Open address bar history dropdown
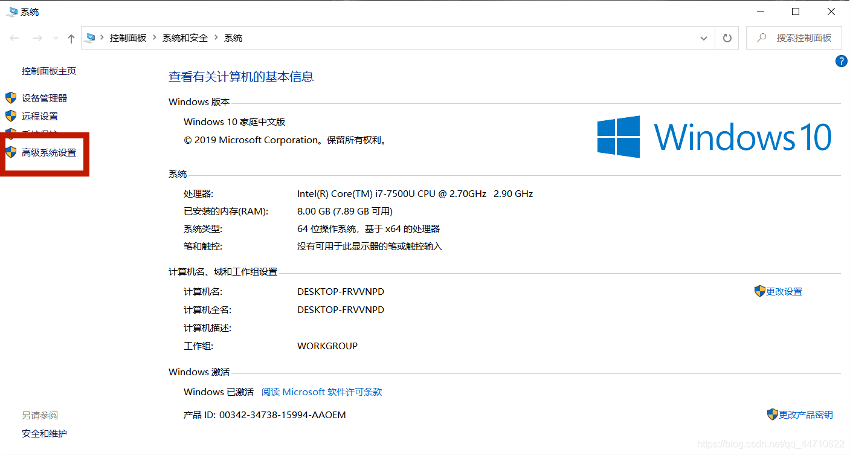The width and height of the screenshot is (850, 455). 704,38
